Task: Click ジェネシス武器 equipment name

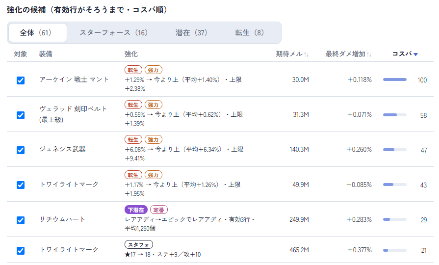Action: click(62, 149)
